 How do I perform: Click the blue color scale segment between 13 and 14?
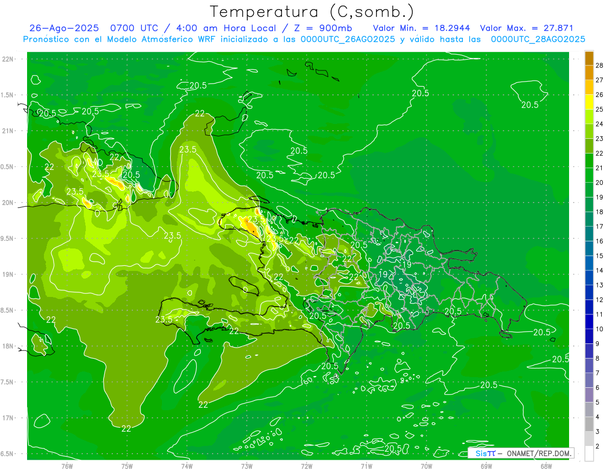(589, 278)
